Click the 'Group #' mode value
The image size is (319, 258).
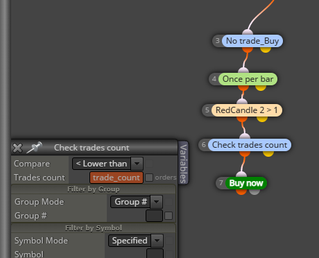pos(130,202)
